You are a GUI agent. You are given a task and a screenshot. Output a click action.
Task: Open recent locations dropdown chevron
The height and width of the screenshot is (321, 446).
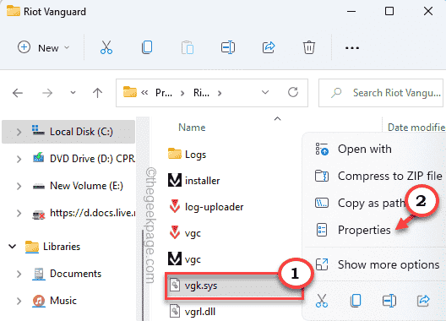(x=73, y=93)
